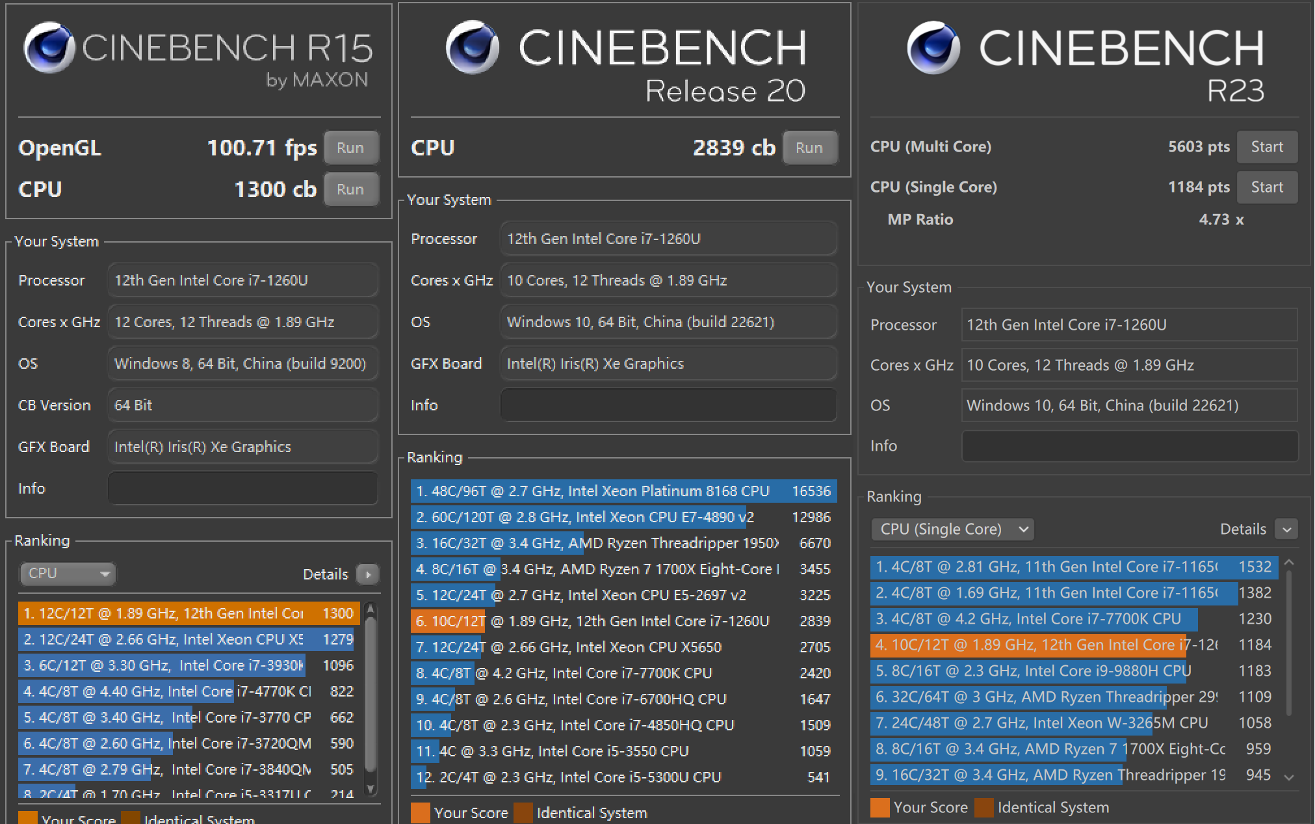Click R20 GFX Board field Iris Xe Graphics
Screen dimensions: 1315x824
[668, 364]
